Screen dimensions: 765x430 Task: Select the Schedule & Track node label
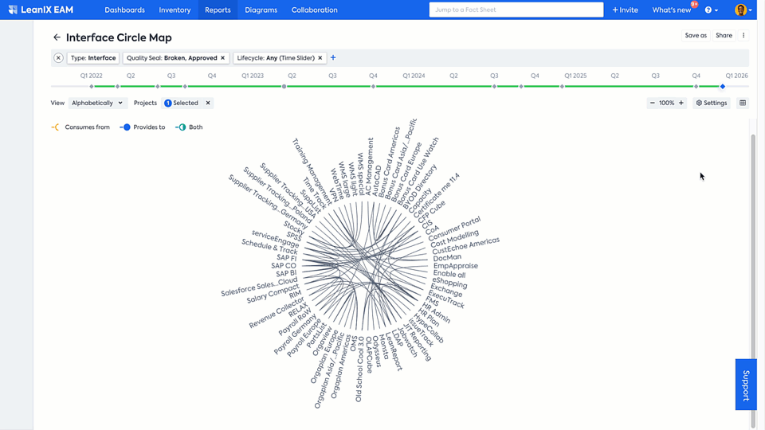click(270, 246)
